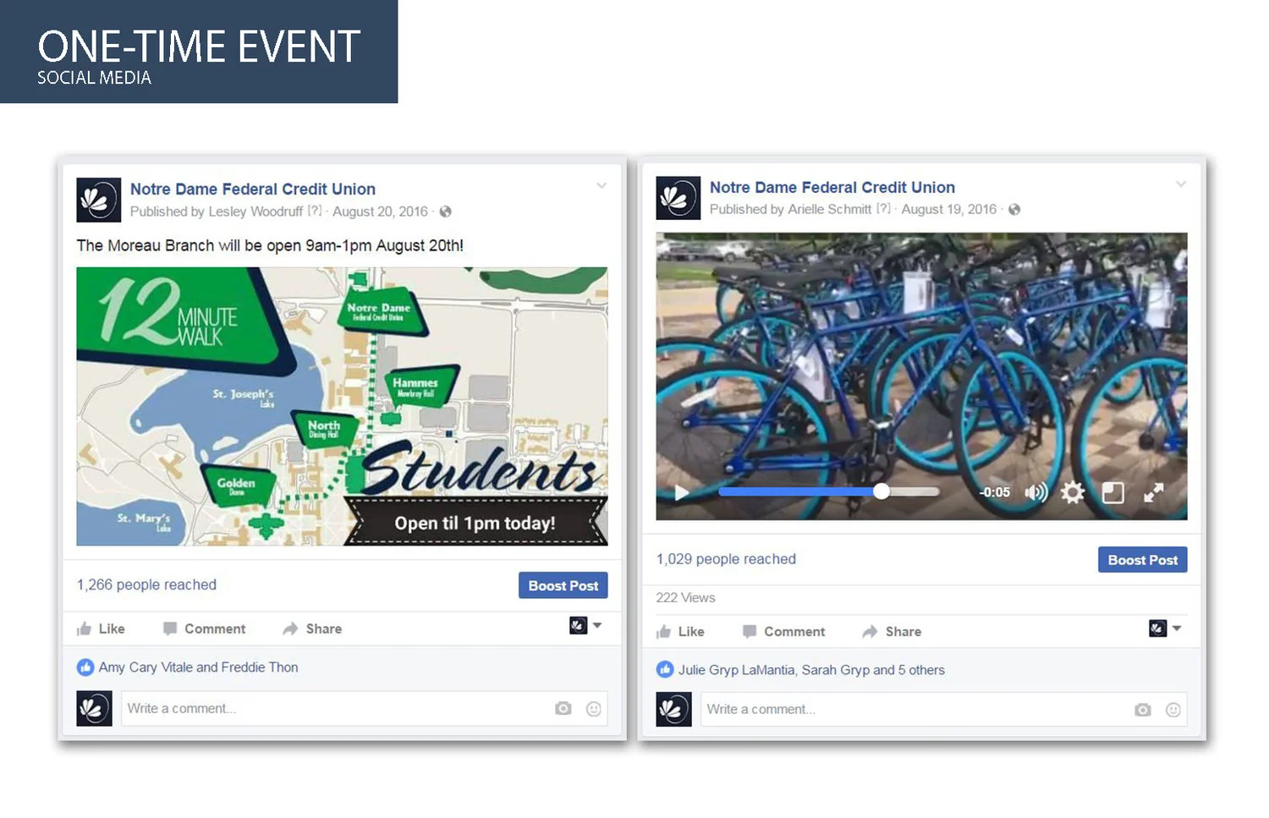Open options chevron on August 20 post
This screenshot has width=1269, height=818.
click(x=602, y=185)
